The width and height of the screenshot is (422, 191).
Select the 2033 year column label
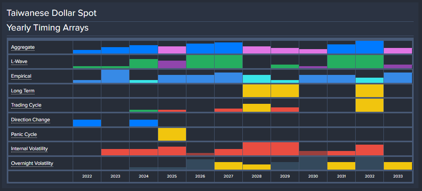click(x=397, y=176)
